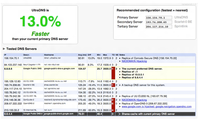
Task: Select IP address 193.74.208.65 in table
Action: click(x=12, y=85)
